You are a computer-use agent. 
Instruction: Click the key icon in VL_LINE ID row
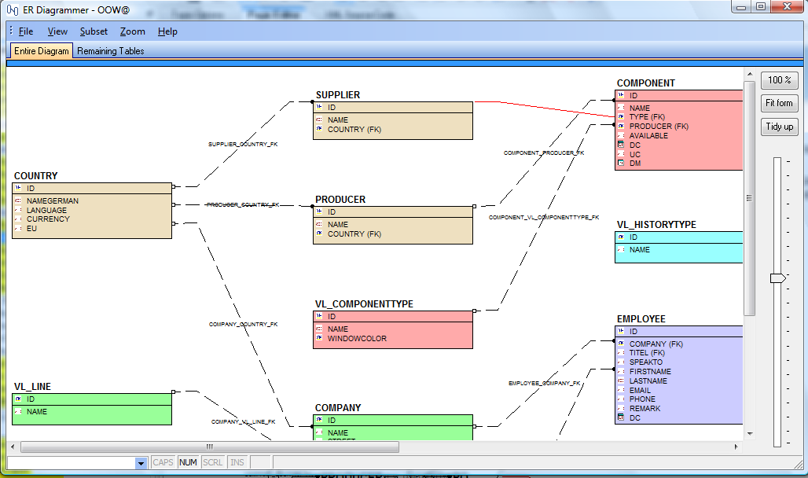coord(18,399)
